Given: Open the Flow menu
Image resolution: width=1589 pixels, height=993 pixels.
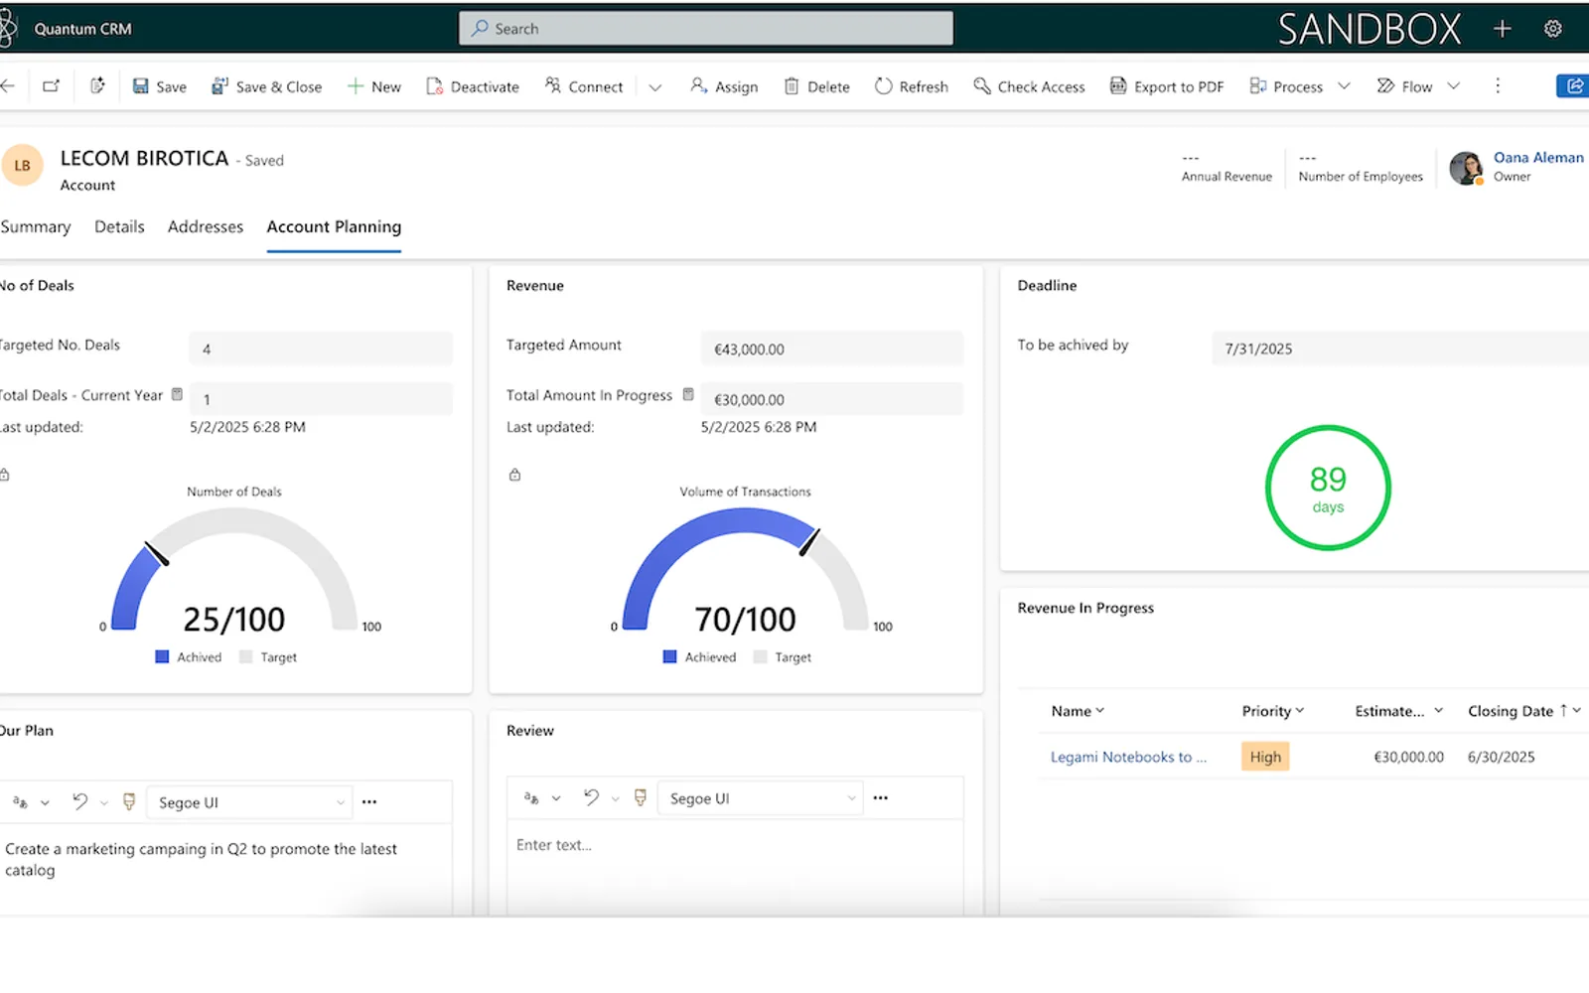Looking at the screenshot, I should point(1418,86).
